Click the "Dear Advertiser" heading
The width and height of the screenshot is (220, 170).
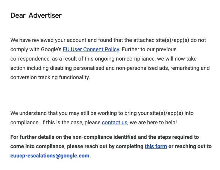(x=36, y=15)
